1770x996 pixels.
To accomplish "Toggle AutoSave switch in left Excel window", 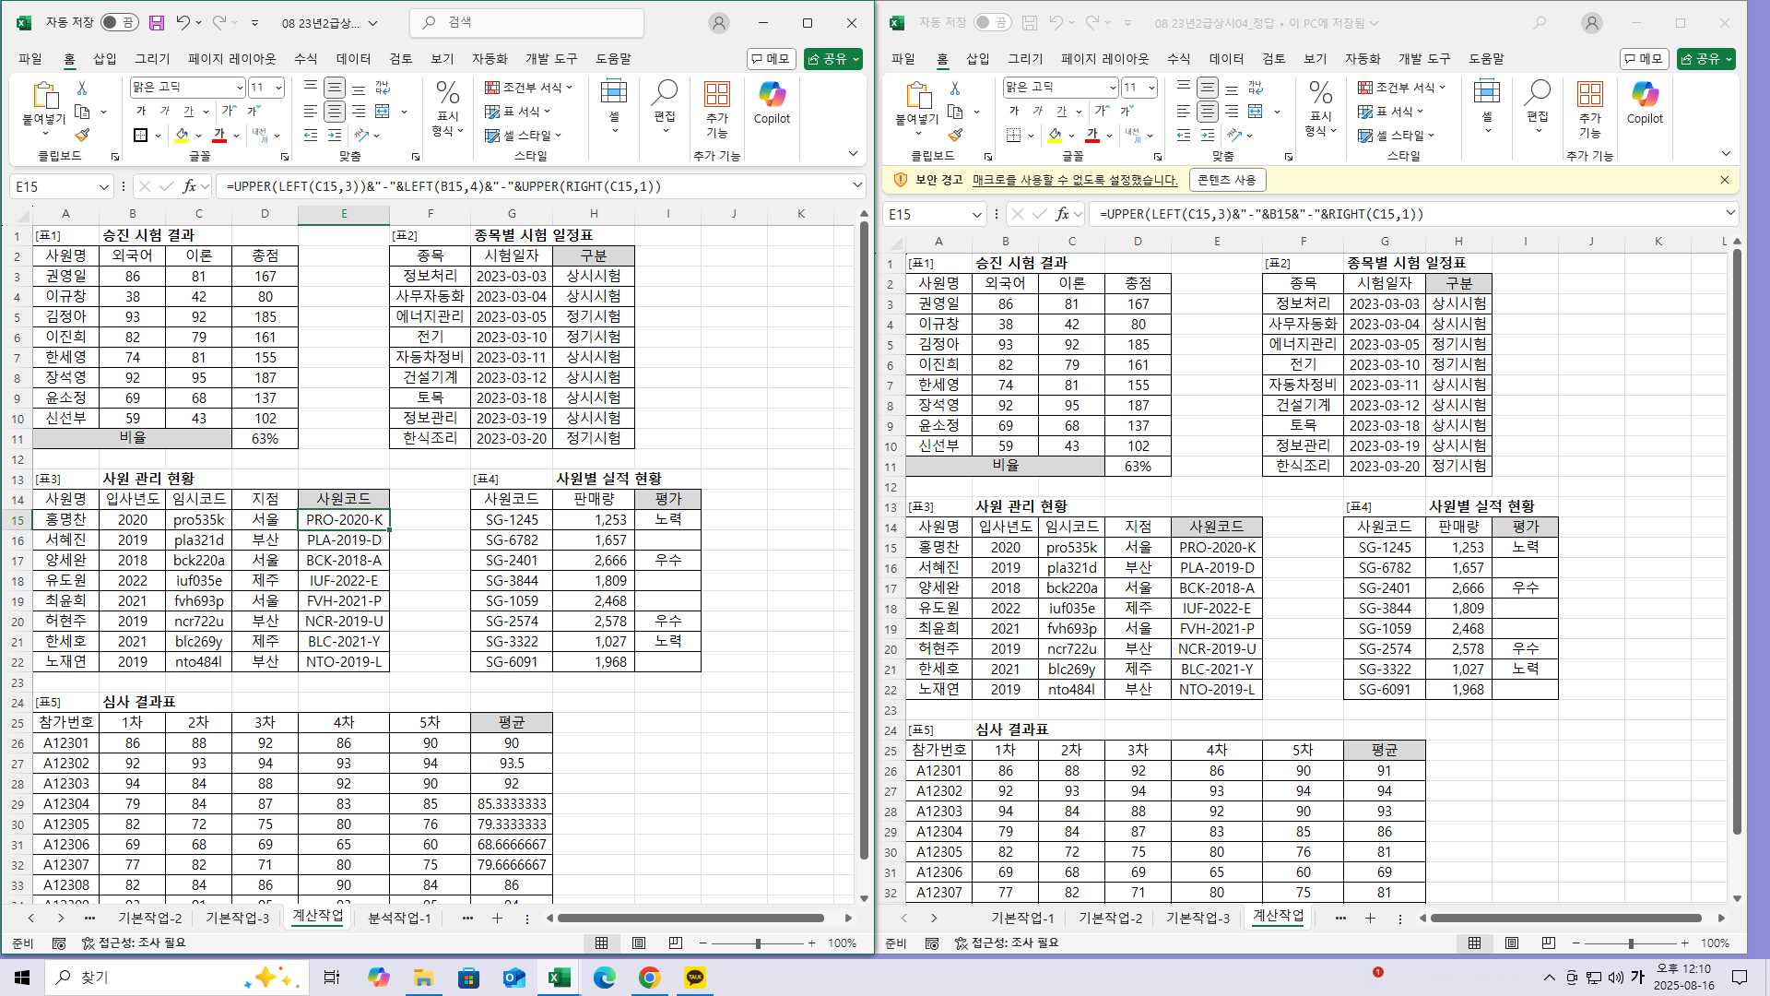I will (x=119, y=23).
